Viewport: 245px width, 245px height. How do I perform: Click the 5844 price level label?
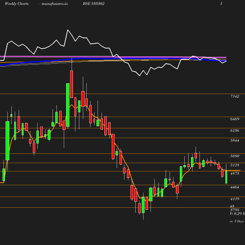click(235, 140)
